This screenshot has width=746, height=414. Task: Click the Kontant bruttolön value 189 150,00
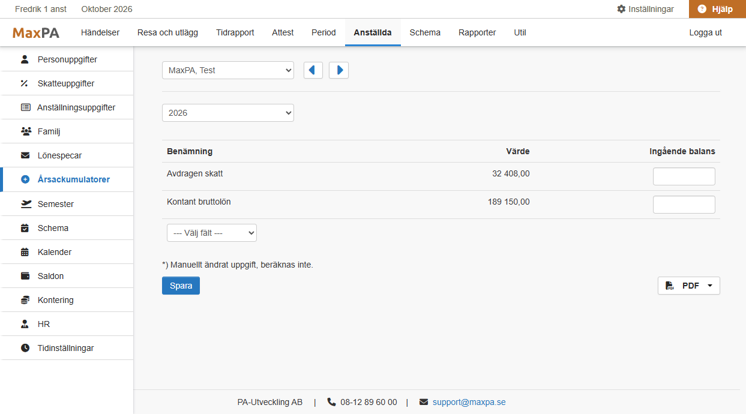pyautogui.click(x=509, y=202)
